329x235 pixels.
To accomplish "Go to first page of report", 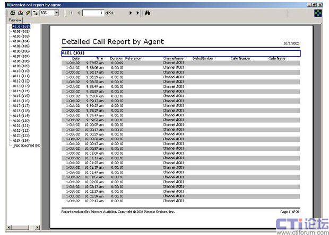I will point(71,12).
